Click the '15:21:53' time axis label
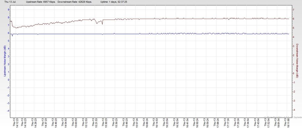Image resolution: width=302 pixels, height=129 pixels. pos(97,123)
